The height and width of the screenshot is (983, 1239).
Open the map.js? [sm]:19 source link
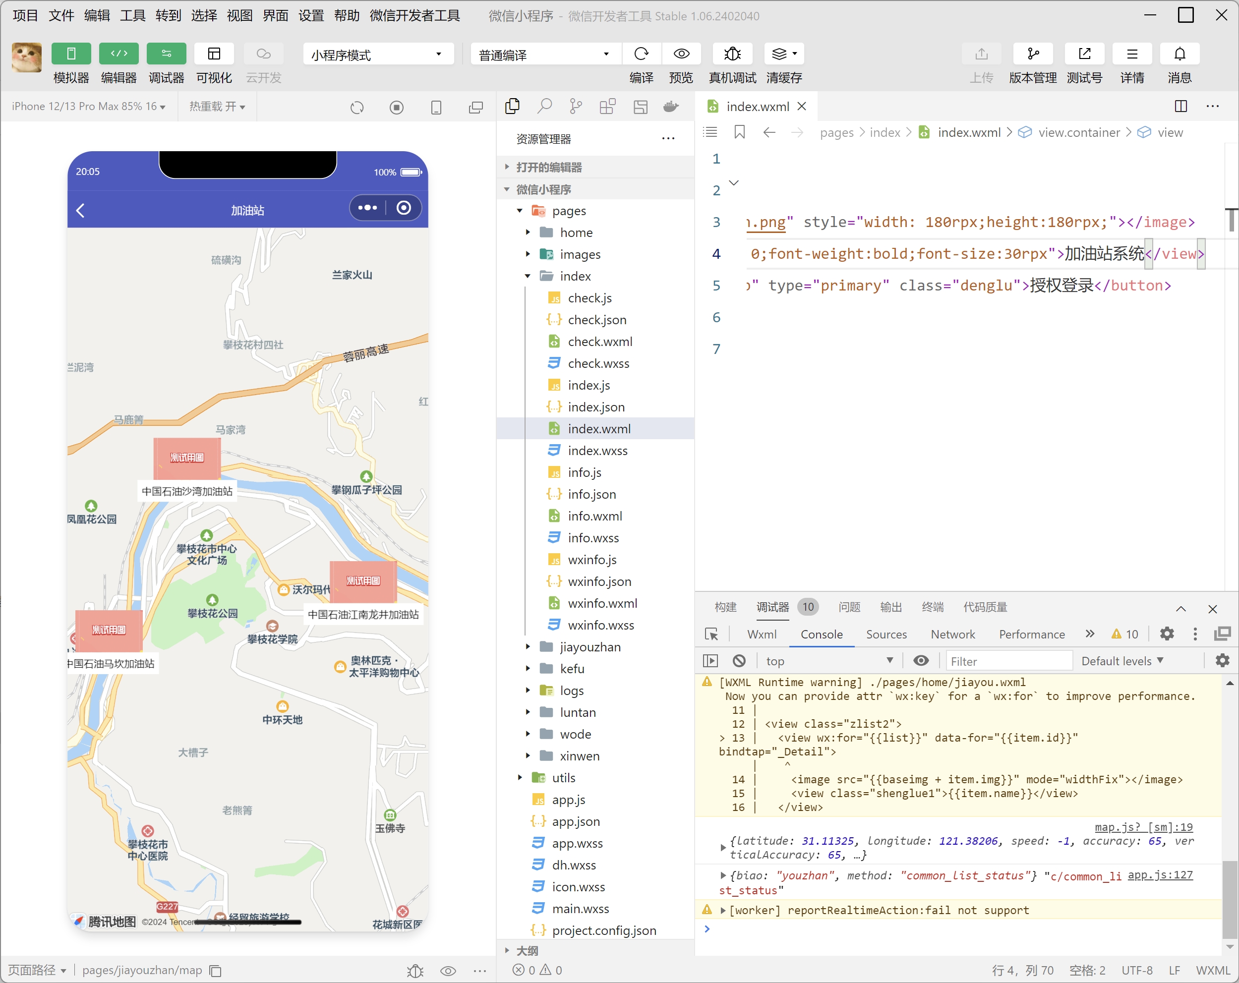1144,827
